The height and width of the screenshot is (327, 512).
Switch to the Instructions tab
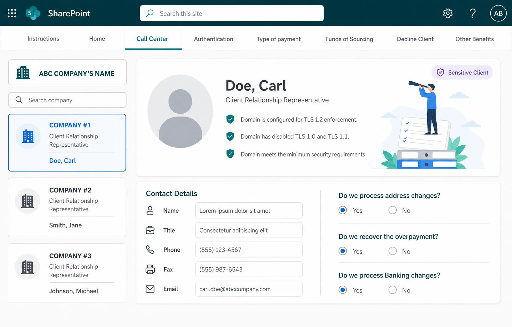(43, 39)
